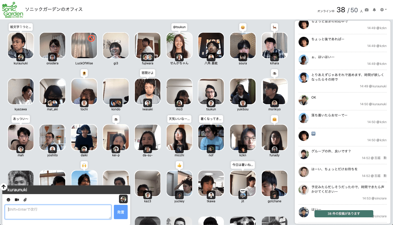Screen dimensions: 393x225
Task: Show the 38 new posts banner
Action: click(x=344, y=214)
